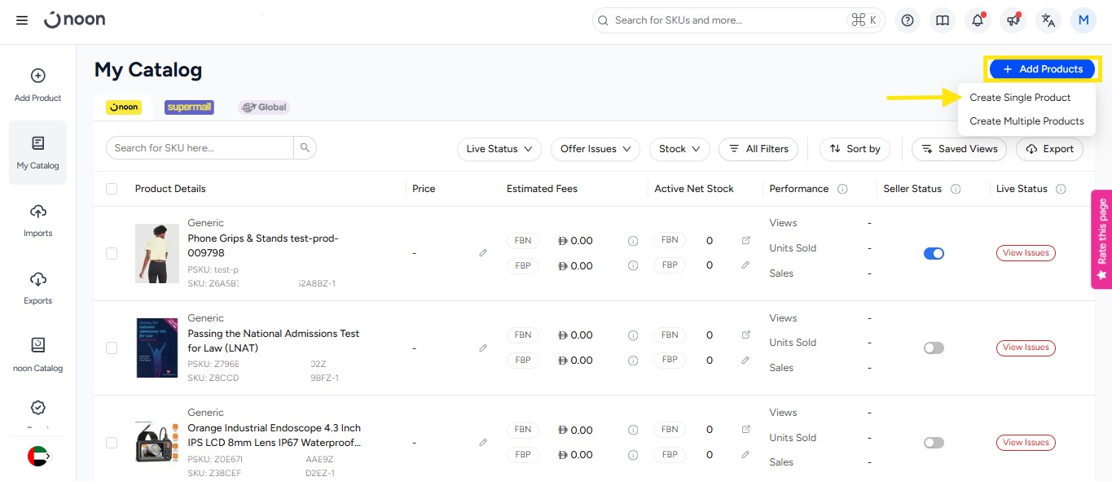
Task: Open the notifications bell icon
Action: click(978, 20)
